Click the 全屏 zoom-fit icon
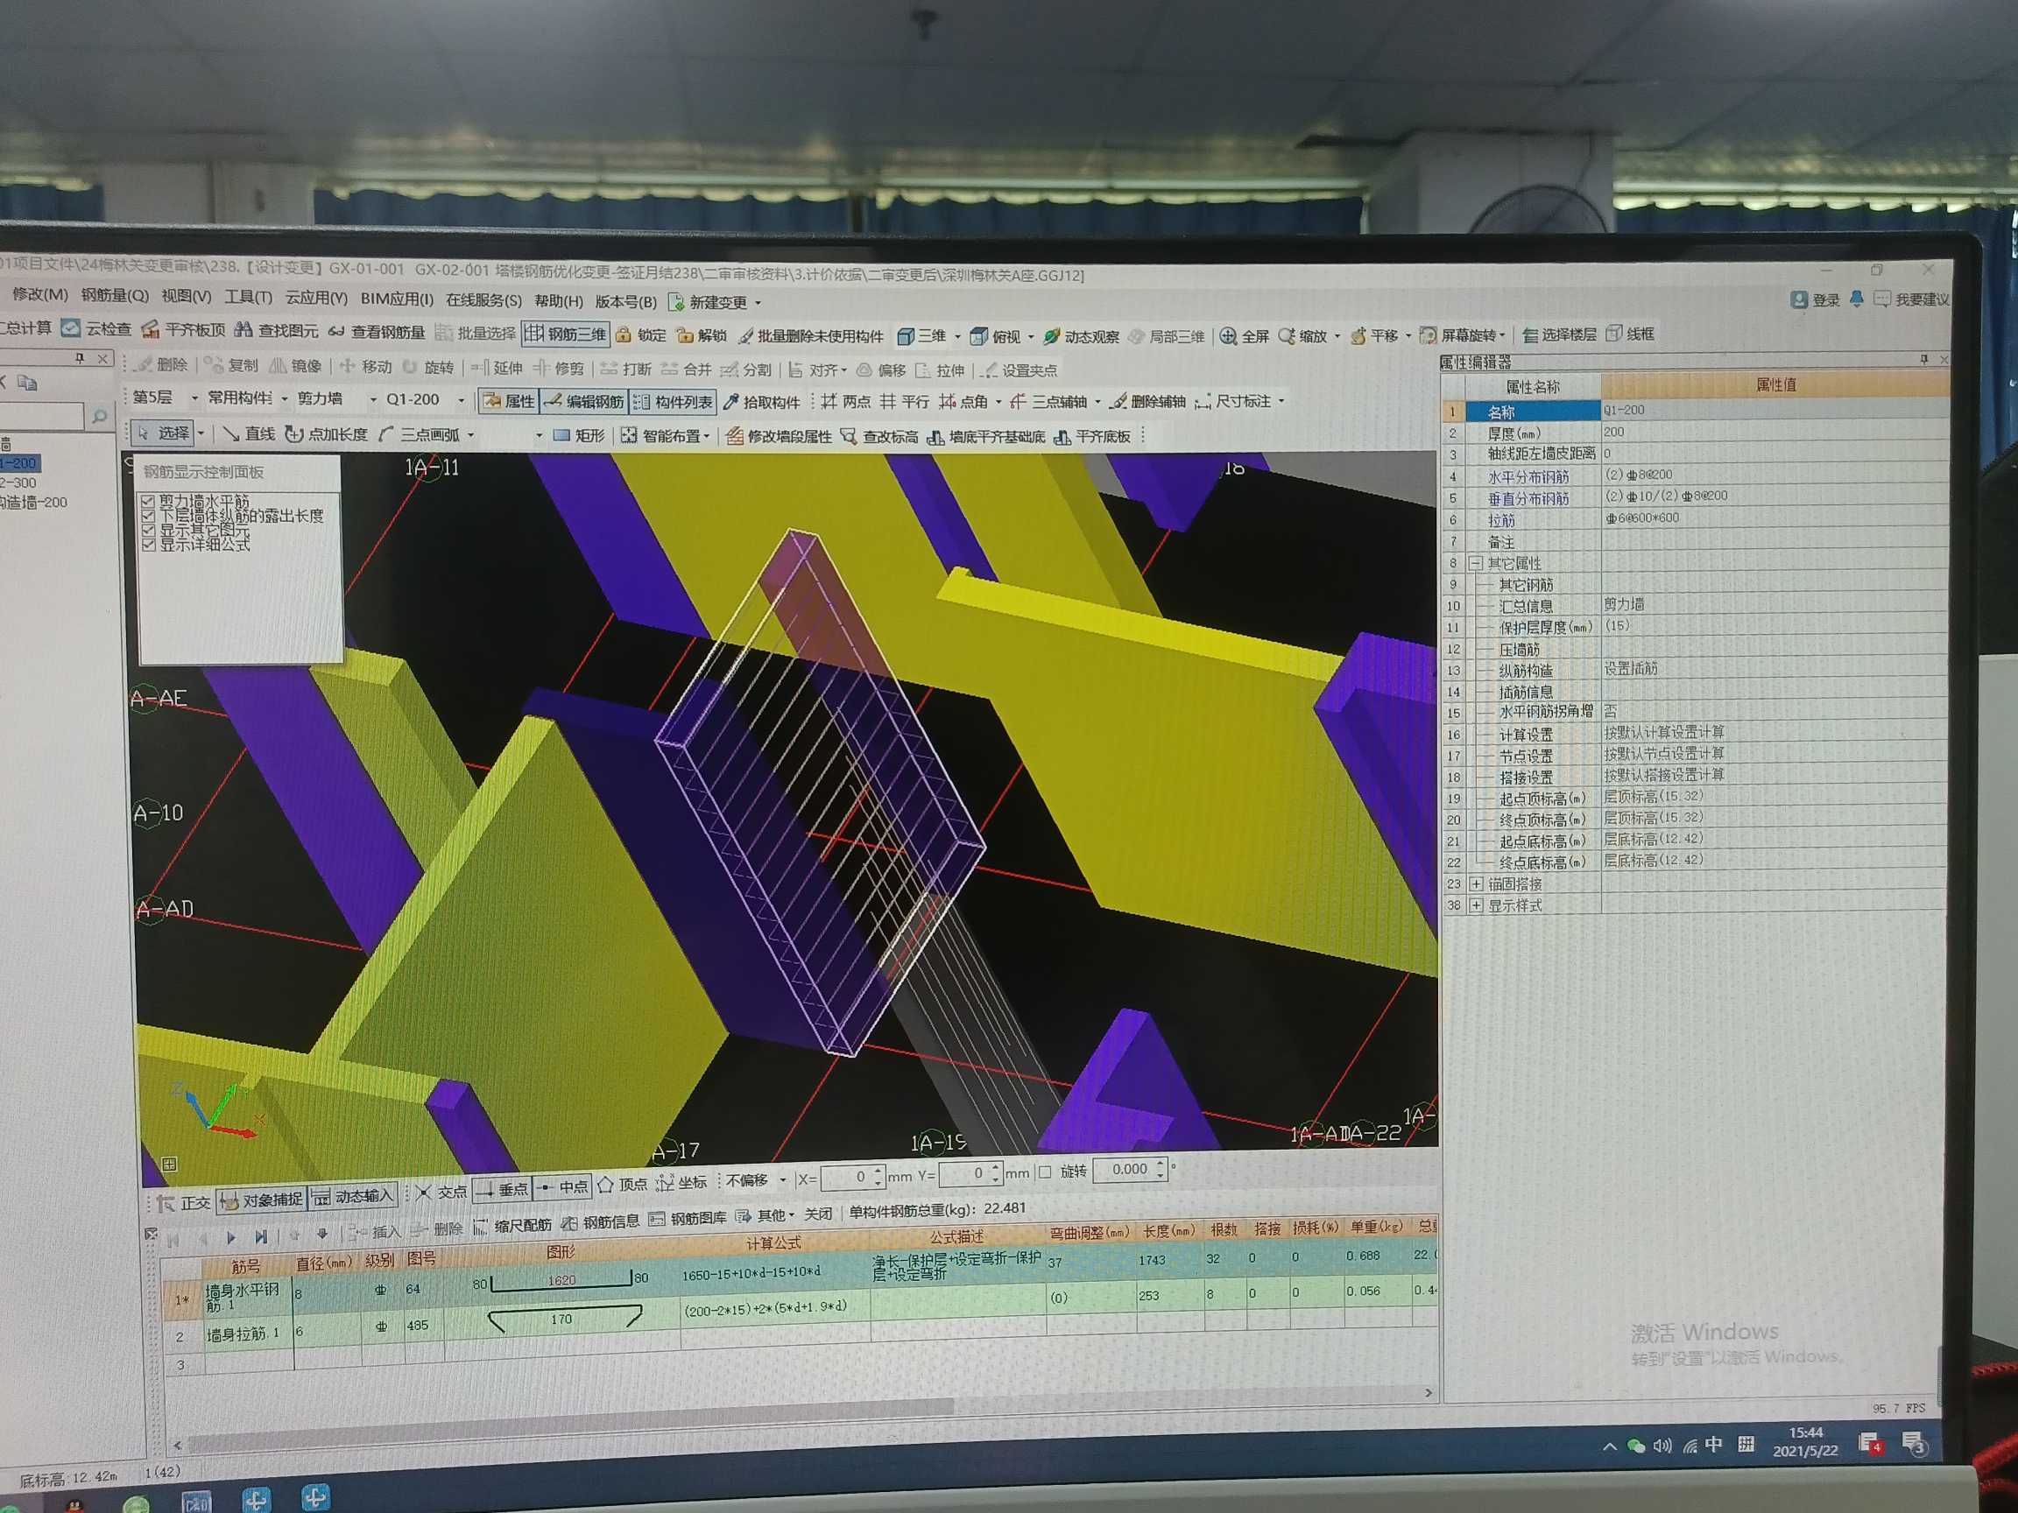The height and width of the screenshot is (1513, 2018). [x=1228, y=335]
